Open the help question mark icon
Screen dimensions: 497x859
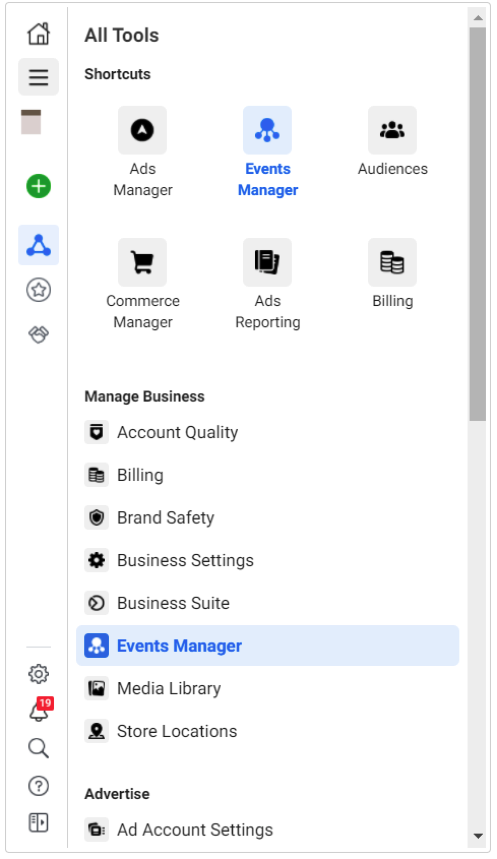pyautogui.click(x=39, y=786)
